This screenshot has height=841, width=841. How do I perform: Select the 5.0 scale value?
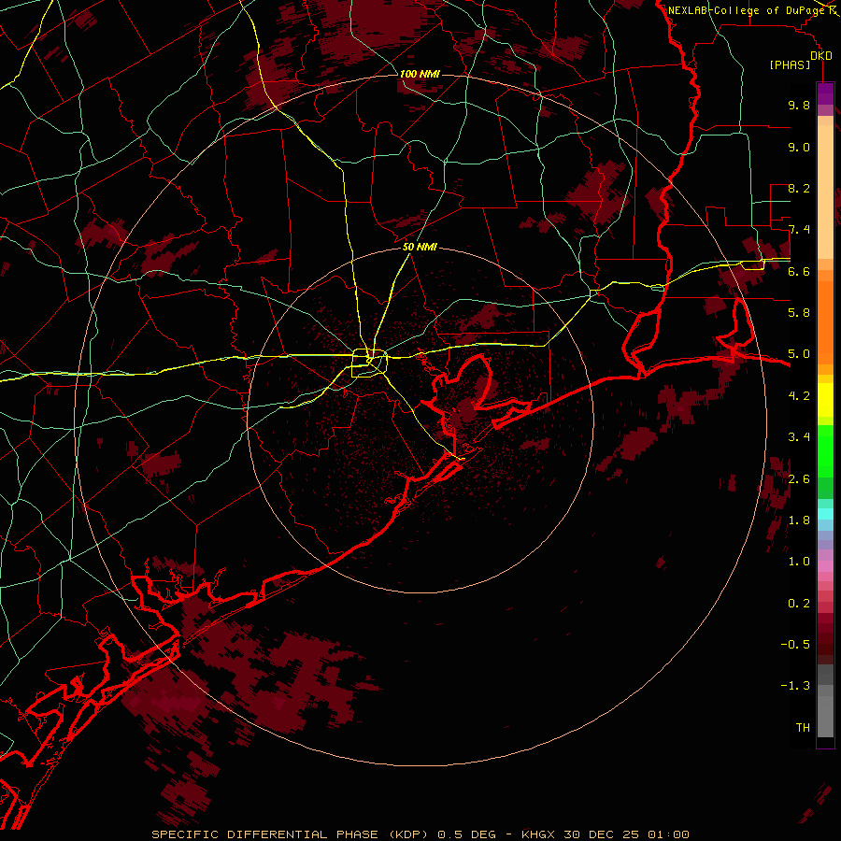tap(799, 354)
